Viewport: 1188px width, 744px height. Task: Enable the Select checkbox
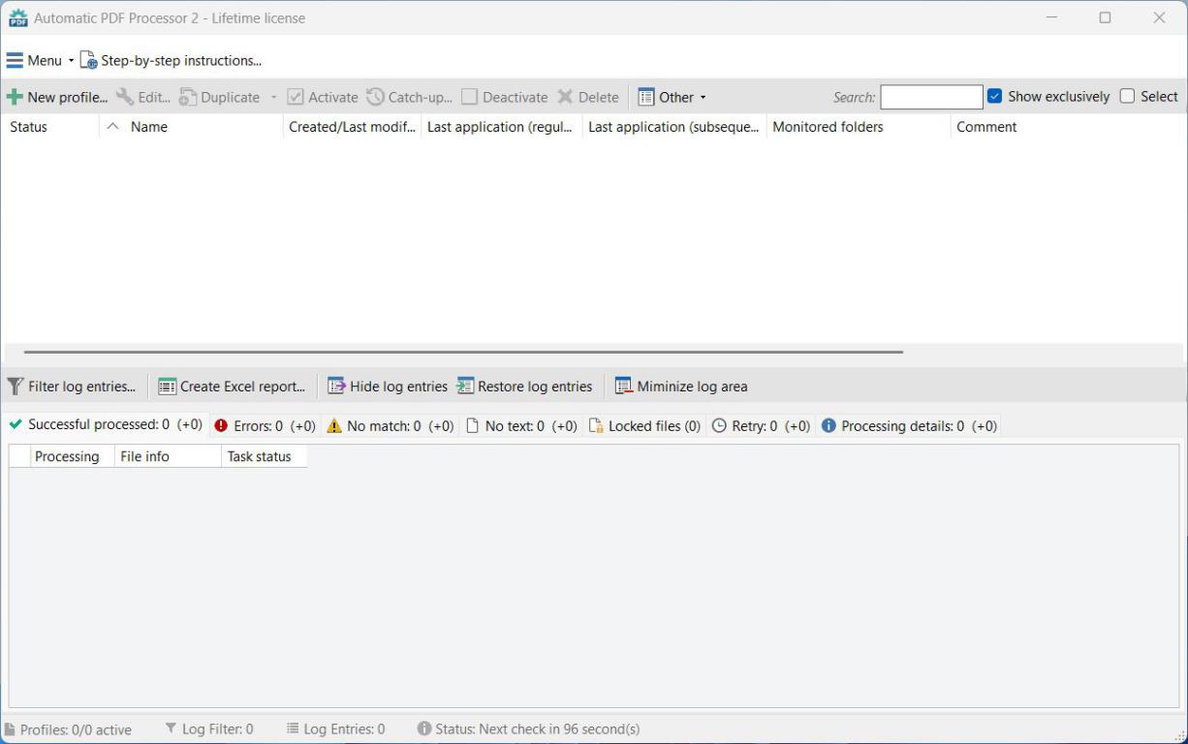[1127, 96]
